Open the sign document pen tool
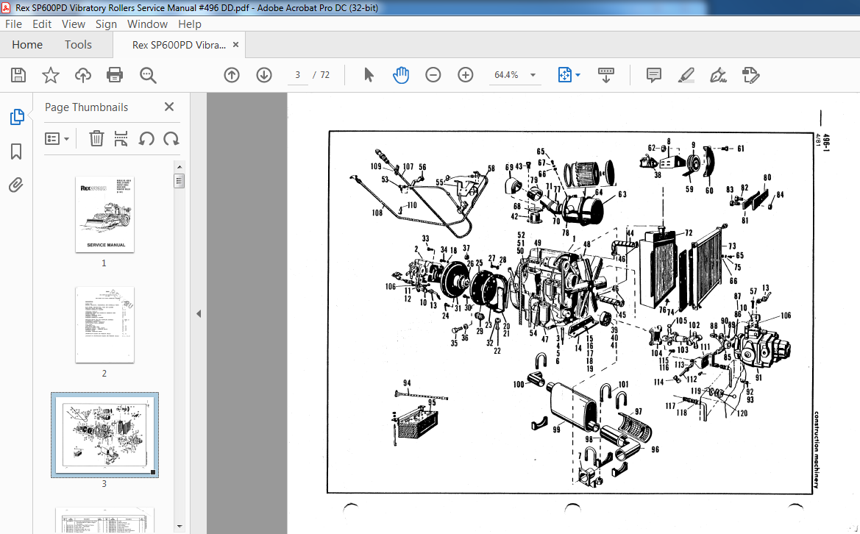This screenshot has width=860, height=534. (718, 75)
